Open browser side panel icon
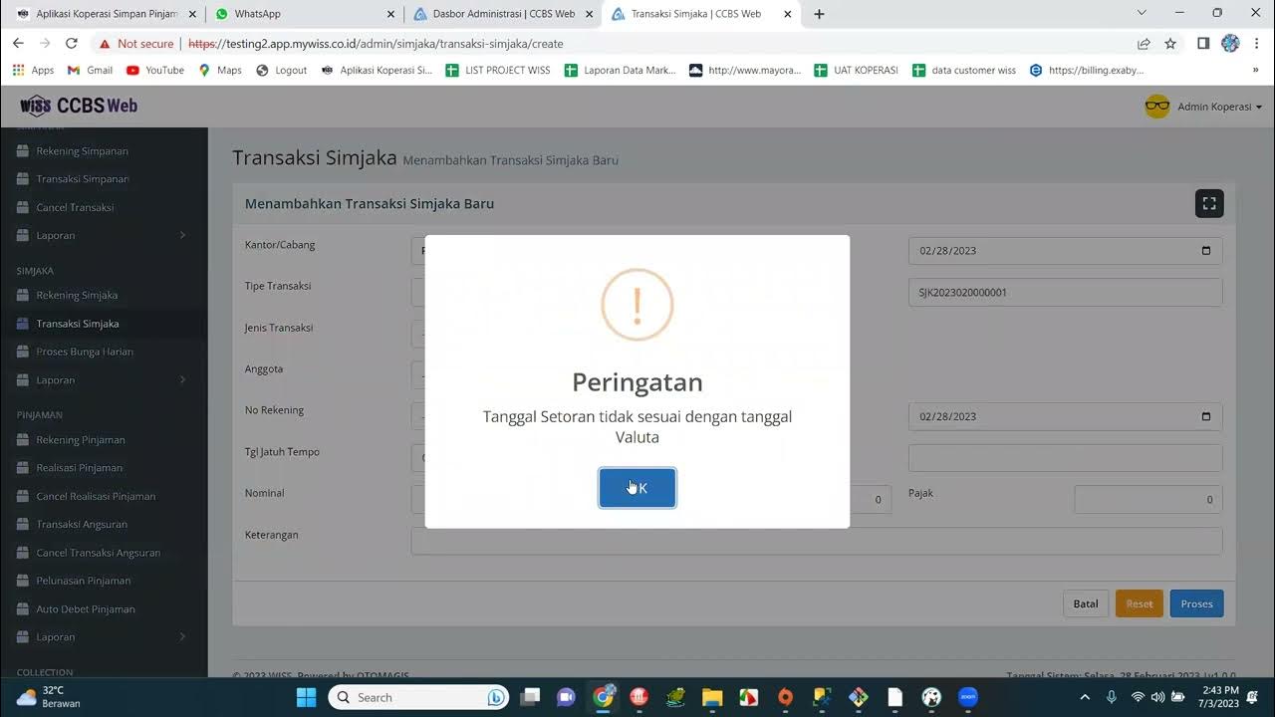The image size is (1275, 717). pos(1203,44)
